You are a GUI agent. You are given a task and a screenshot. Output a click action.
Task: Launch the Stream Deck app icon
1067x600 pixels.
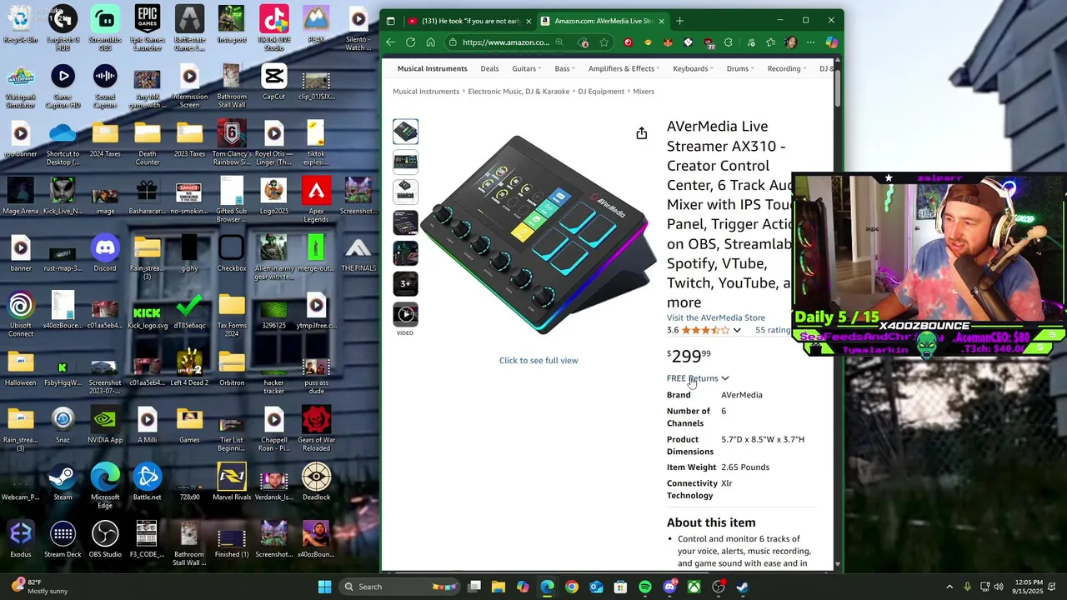(x=63, y=540)
